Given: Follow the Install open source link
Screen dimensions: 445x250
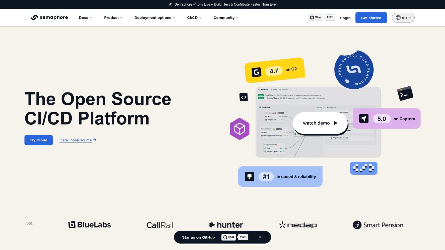Looking at the screenshot, I should (x=75, y=140).
